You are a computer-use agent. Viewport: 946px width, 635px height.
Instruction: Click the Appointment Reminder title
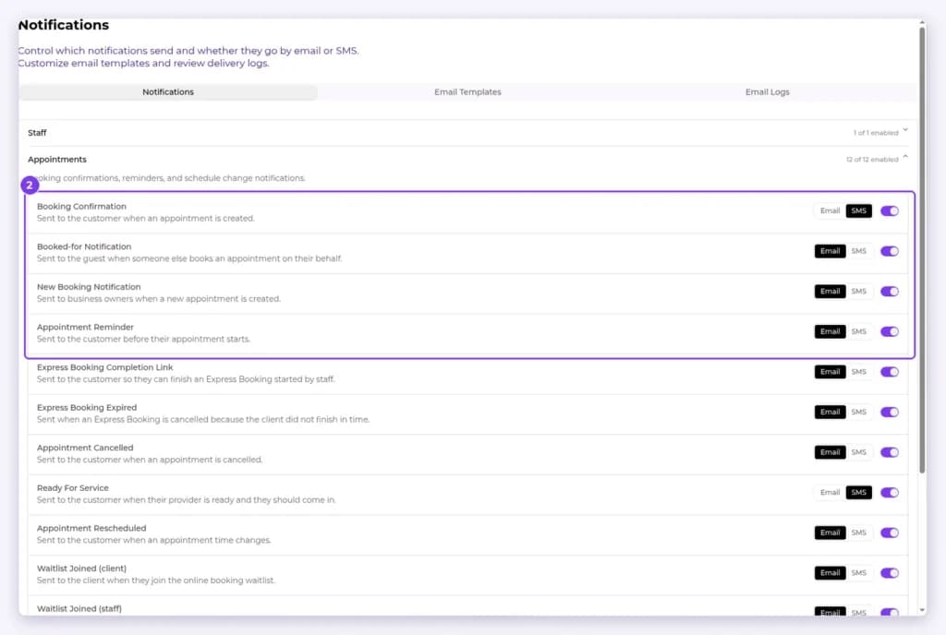click(85, 327)
